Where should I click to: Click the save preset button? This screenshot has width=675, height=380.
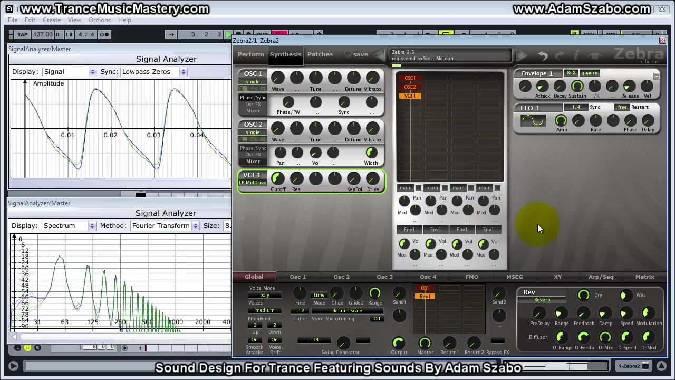(x=360, y=54)
